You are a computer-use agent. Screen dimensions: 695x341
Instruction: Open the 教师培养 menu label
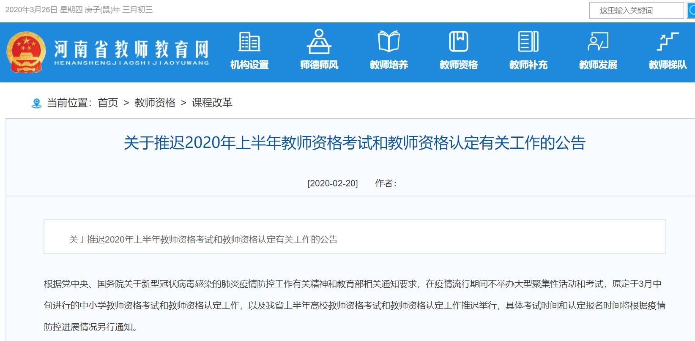coord(389,65)
